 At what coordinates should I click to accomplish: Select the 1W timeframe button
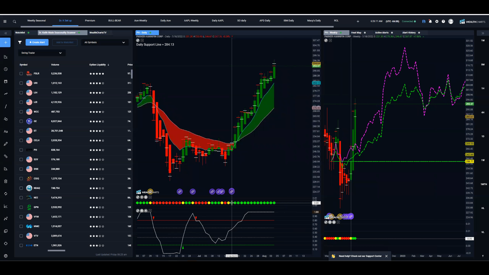(483, 160)
